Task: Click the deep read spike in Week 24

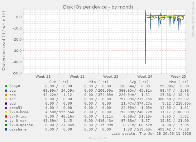Action: 145,40
